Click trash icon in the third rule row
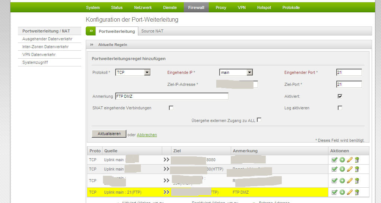381x203 pixels. point(357,181)
